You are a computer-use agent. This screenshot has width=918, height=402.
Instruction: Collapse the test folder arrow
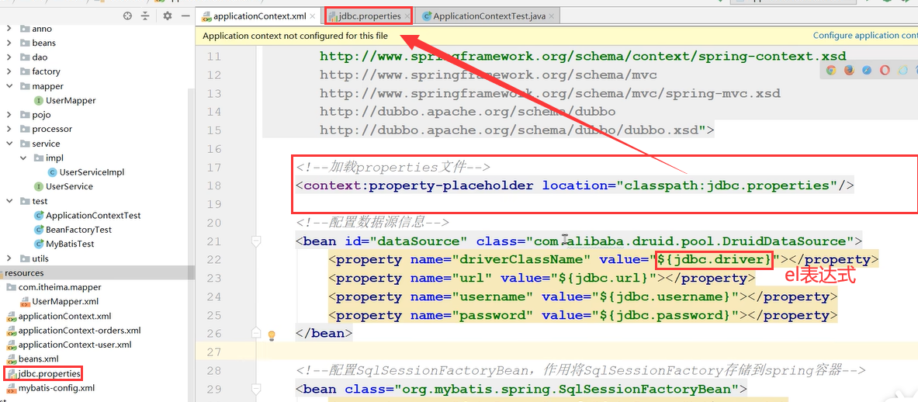click(x=9, y=201)
